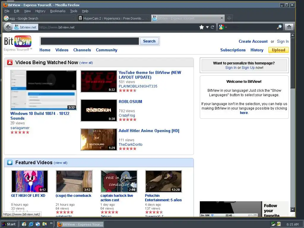This screenshot has height=228, width=304.
Task: Open the site History link beside Upload
Action: click(257, 50)
